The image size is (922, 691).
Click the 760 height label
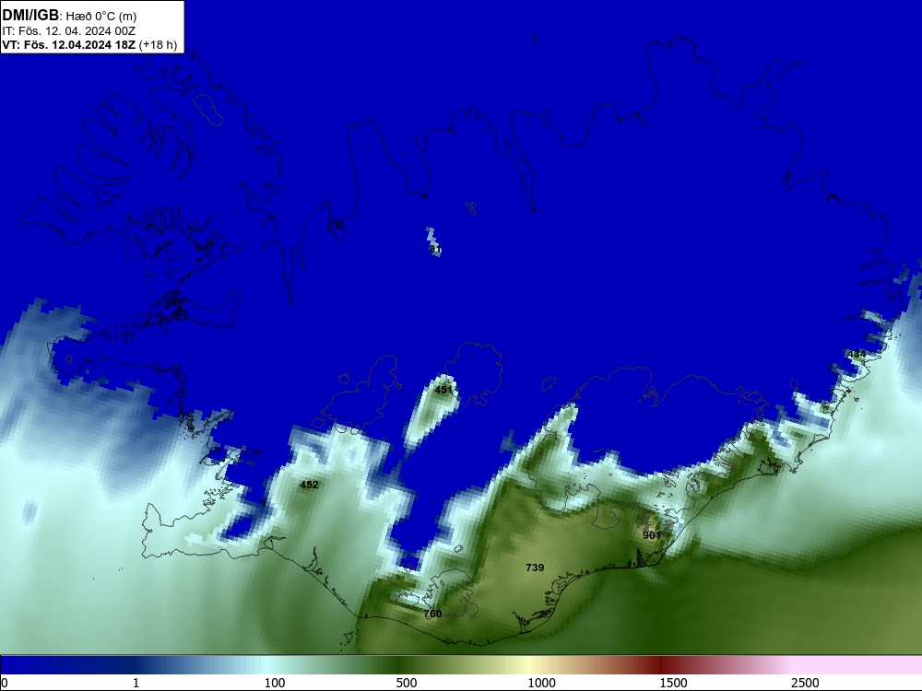[x=432, y=614]
